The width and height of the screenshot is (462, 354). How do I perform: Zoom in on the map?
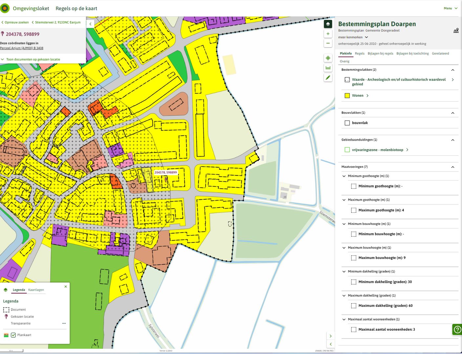tap(328, 34)
